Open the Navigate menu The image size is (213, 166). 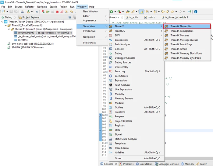pyautogui.click(x=42, y=7)
